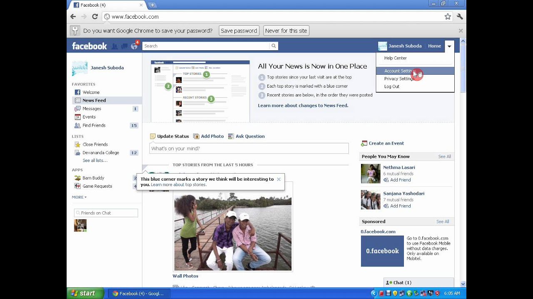Open the Game Requests icon
This screenshot has height=299, width=533.
77,186
